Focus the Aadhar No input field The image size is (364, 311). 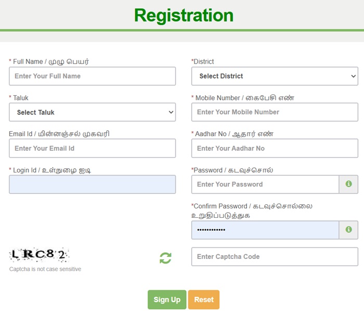click(x=275, y=148)
